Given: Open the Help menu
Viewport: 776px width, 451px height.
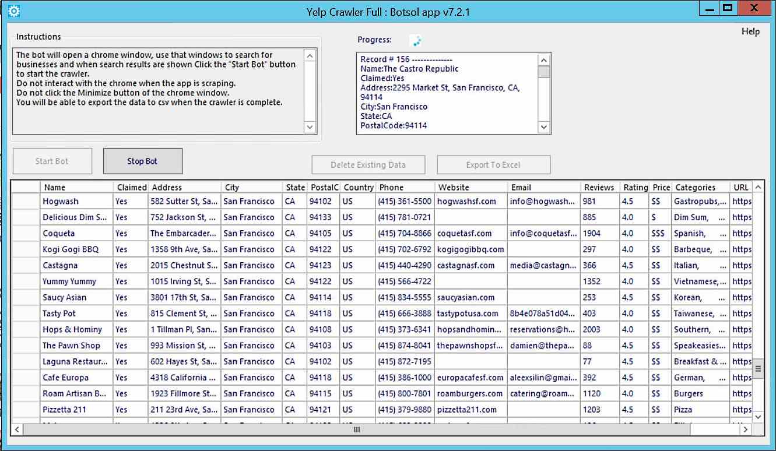Looking at the screenshot, I should (x=750, y=31).
